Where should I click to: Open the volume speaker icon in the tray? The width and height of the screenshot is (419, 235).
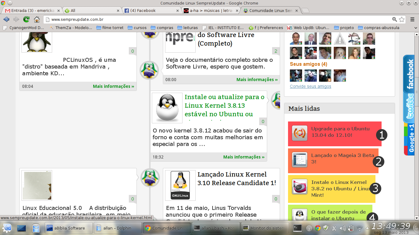click(343, 228)
